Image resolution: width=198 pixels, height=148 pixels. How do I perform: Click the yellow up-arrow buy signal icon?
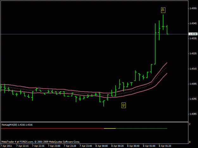tap(124, 105)
